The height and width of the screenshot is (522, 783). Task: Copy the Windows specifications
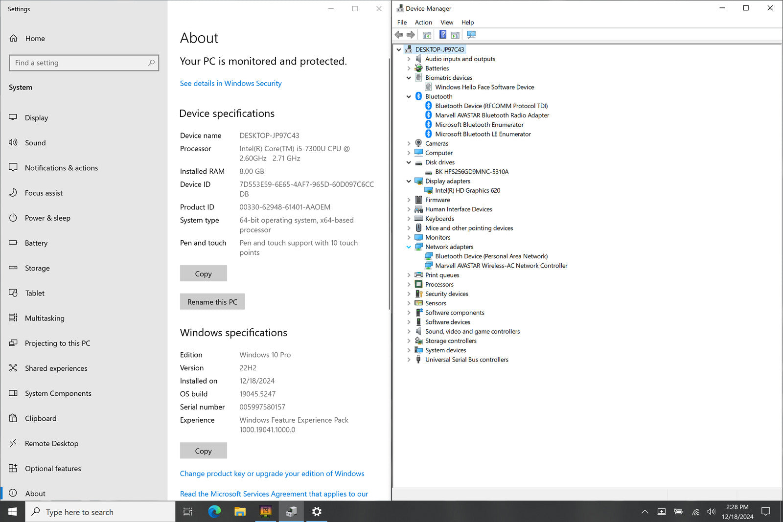pyautogui.click(x=203, y=451)
